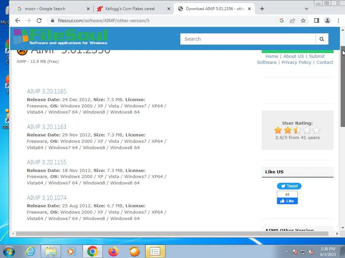345x258 pixels.
Task: Open AIMP 3.10.1074 version link
Action: 46,198
